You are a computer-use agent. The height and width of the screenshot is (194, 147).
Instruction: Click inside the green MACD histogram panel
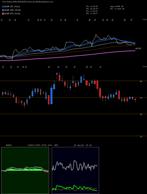[x=25, y=170]
